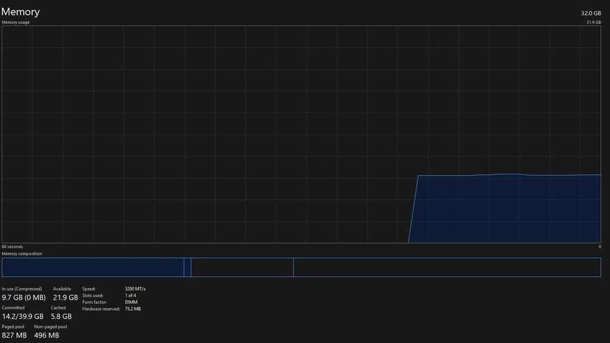Click the 21.9 GB available value
610x343 pixels.
click(x=65, y=297)
